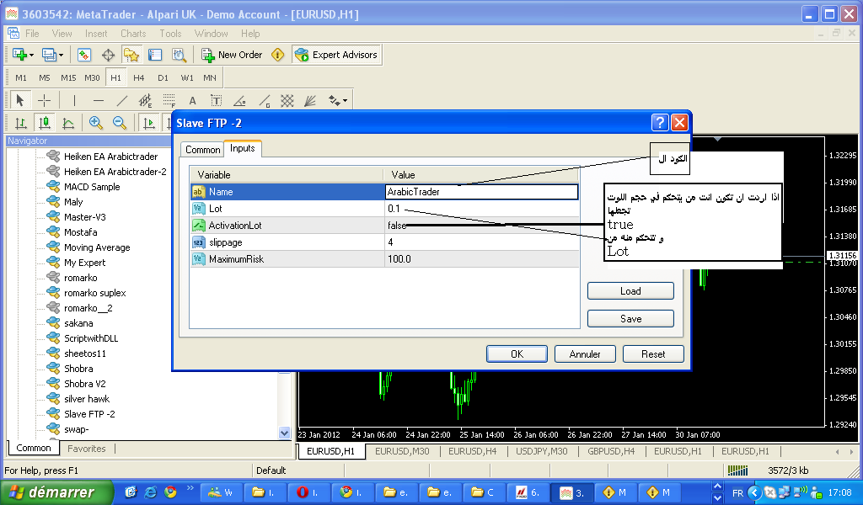
Task: Select the trendline tool
Action: 121,100
